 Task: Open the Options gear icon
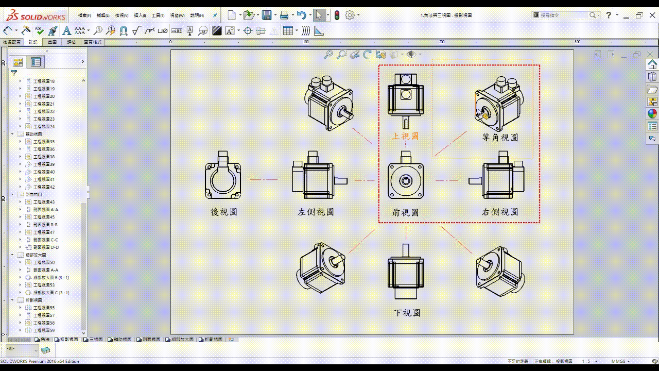[350, 15]
